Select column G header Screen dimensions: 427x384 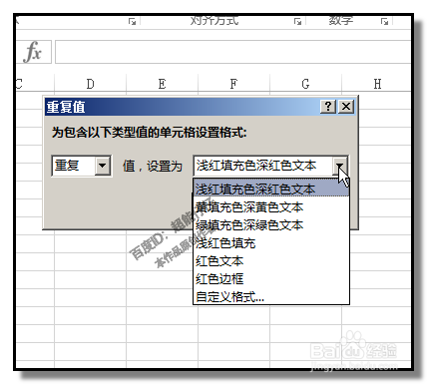point(305,84)
